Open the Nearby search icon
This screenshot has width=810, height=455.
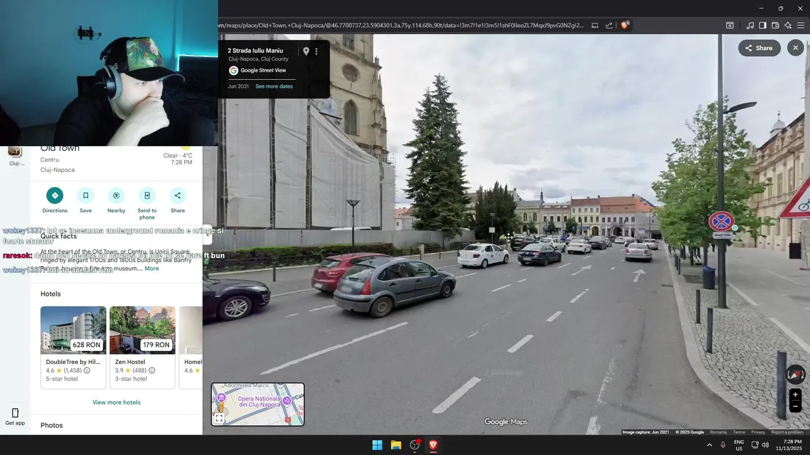(x=116, y=195)
